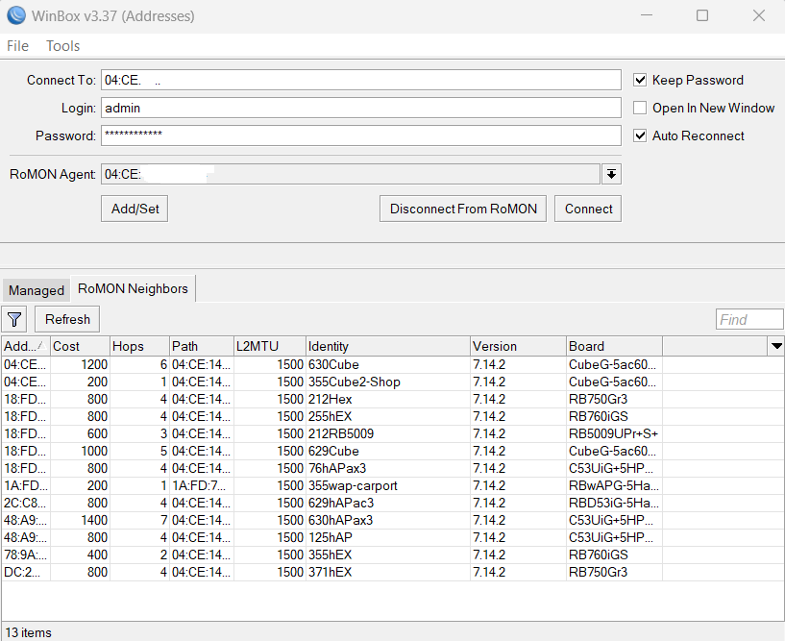This screenshot has height=641, width=785.
Task: Open the File menu
Action: (x=17, y=46)
